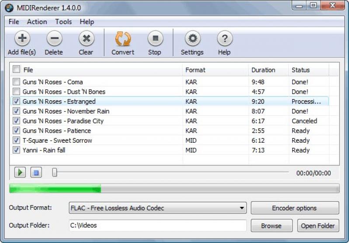Open the Action menu
Viewport: 349px width, 243px height.
click(37, 22)
